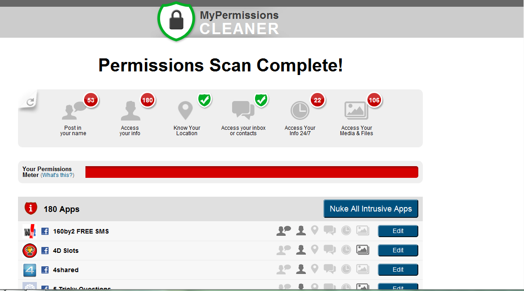The image size is (524, 291).
Task: Select the 'Post in your name' filter icon
Action: pyautogui.click(x=74, y=110)
